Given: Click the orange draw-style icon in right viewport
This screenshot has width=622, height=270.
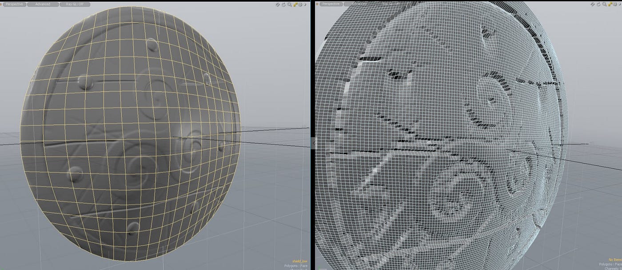Looking at the screenshot, I should (x=610, y=4).
